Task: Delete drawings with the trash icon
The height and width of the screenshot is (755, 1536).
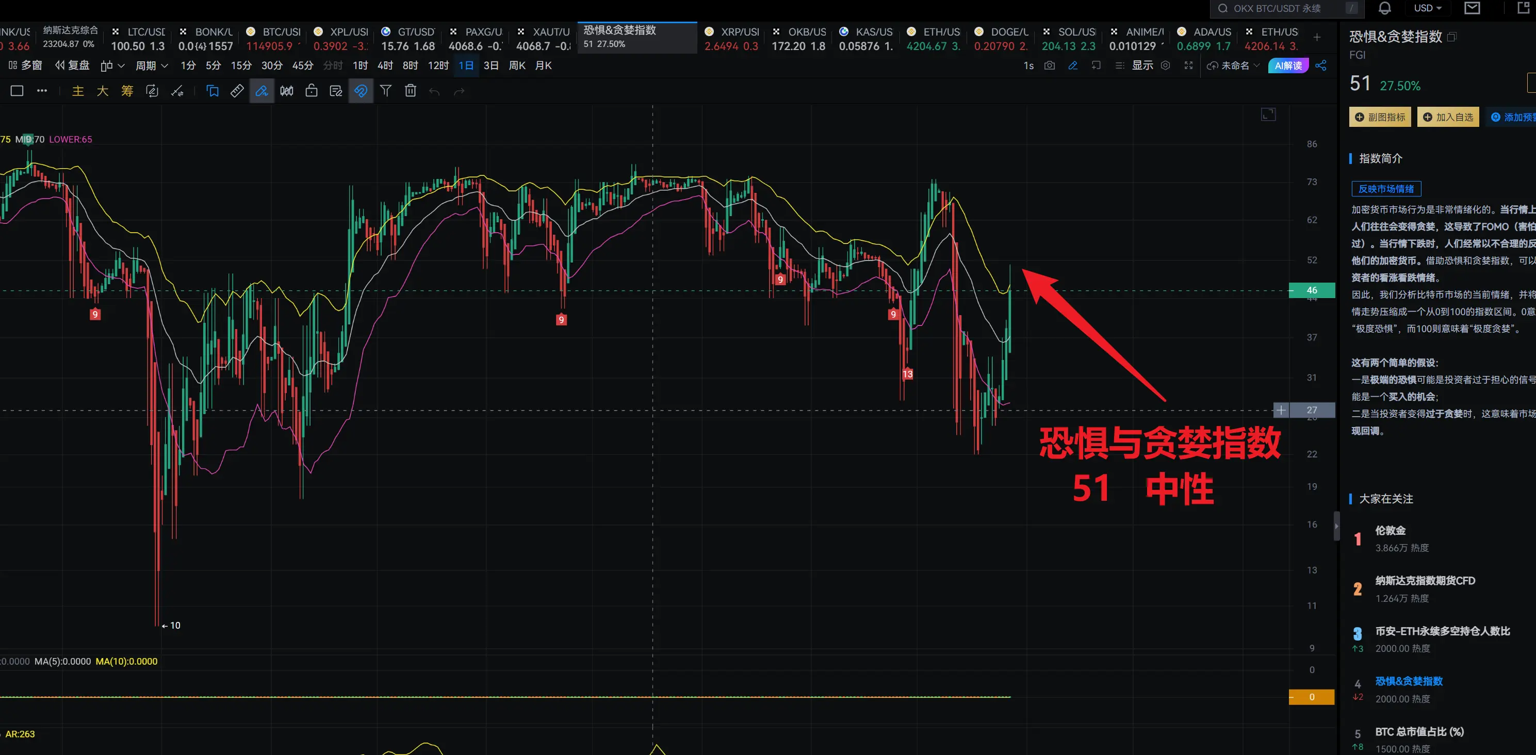Action: click(410, 91)
